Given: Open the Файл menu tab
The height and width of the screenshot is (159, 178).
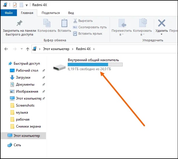Looking at the screenshot, I should click(9, 13).
